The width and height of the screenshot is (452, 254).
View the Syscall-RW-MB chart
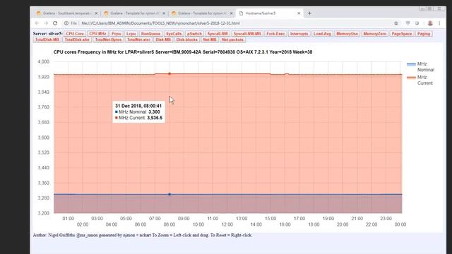point(247,34)
